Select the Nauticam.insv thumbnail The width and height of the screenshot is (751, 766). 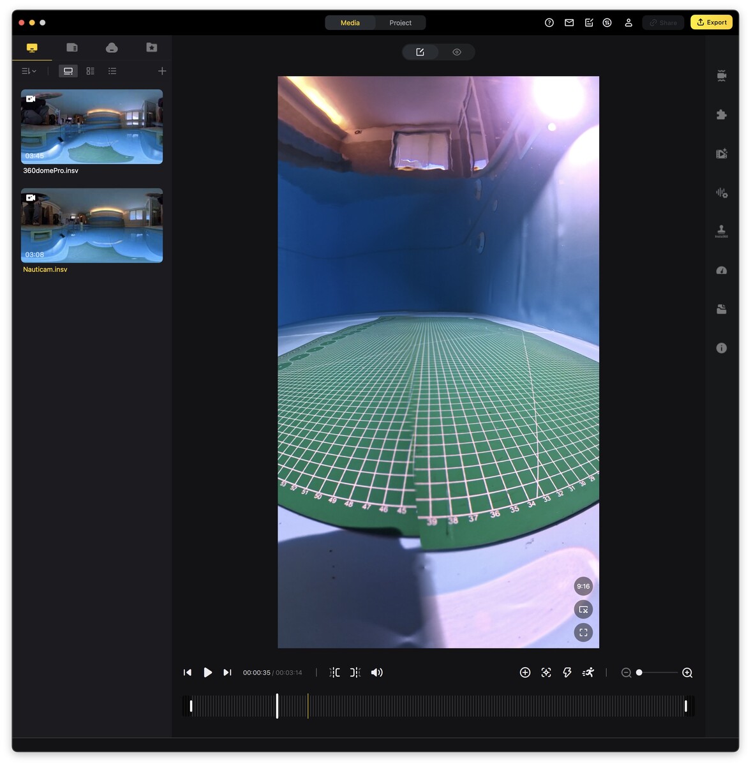[91, 225]
